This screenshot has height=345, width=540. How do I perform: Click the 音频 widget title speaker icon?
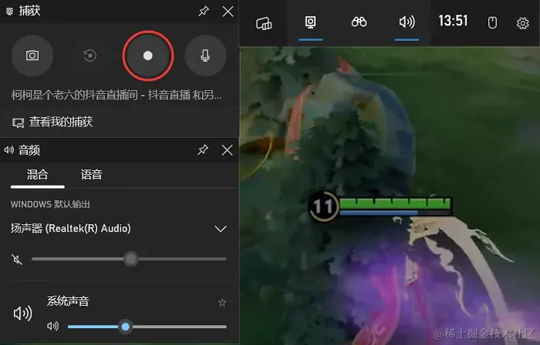(x=9, y=150)
